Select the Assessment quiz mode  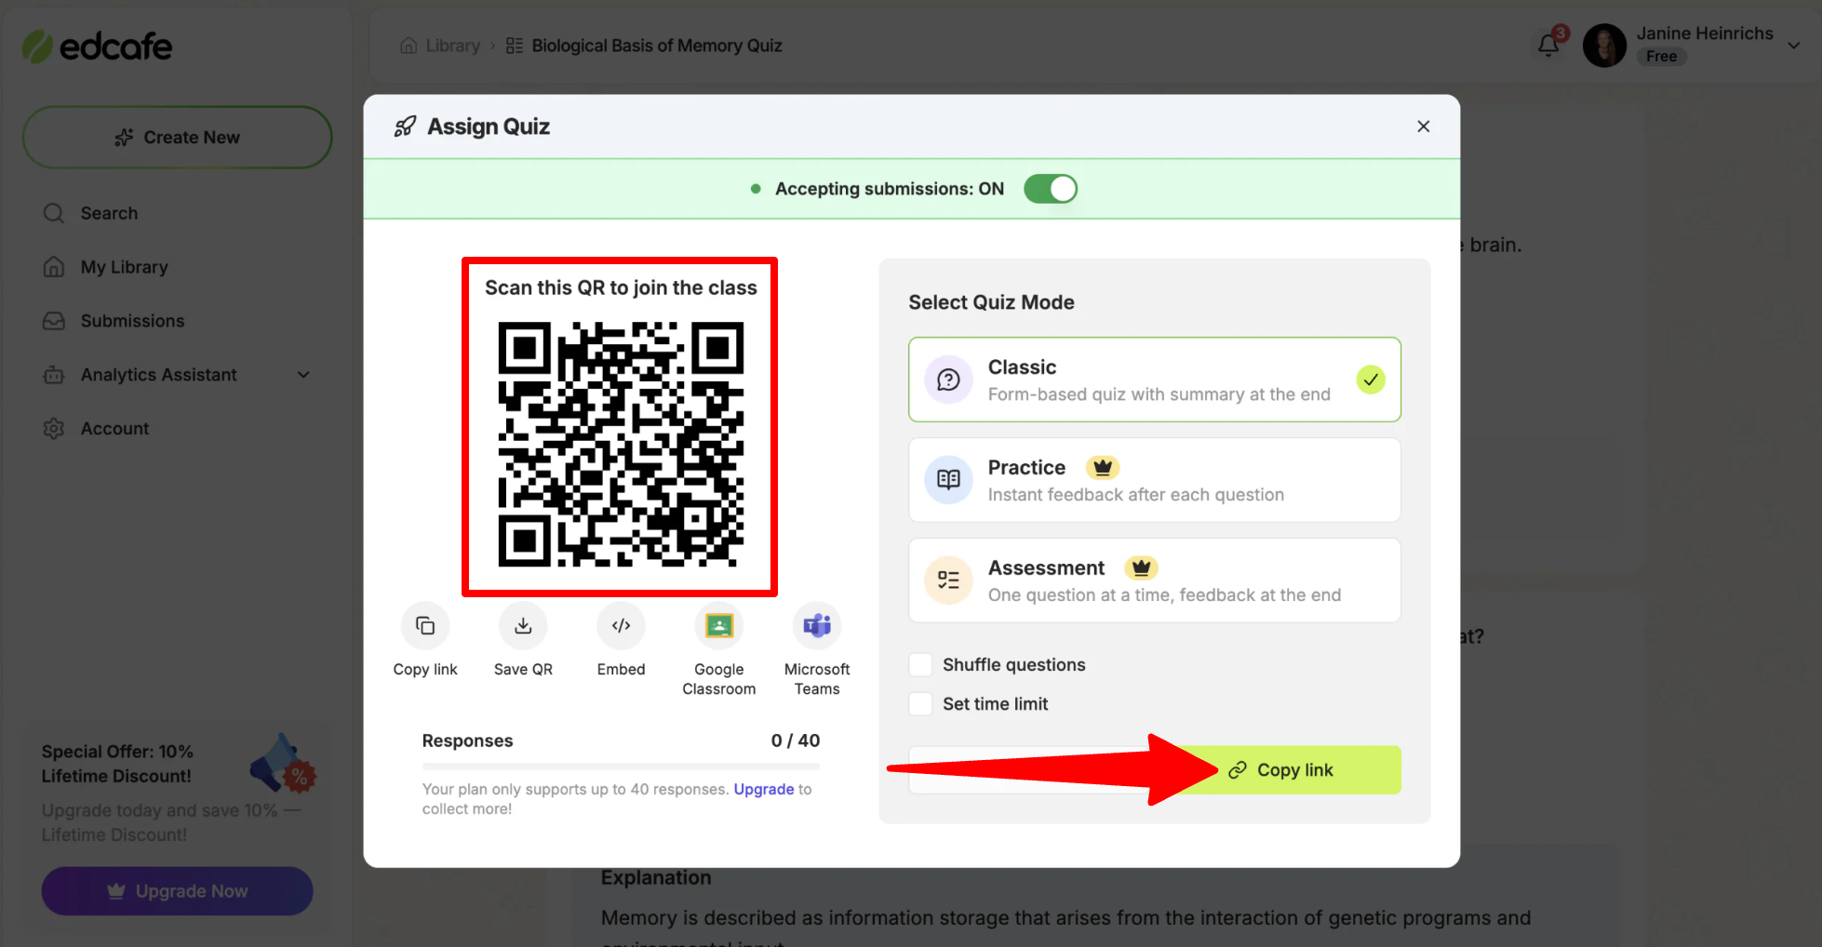(x=1155, y=580)
